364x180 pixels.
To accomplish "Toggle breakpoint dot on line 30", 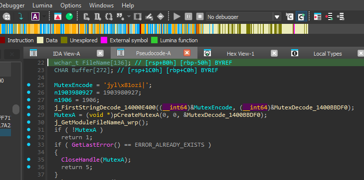I will 28,122.
